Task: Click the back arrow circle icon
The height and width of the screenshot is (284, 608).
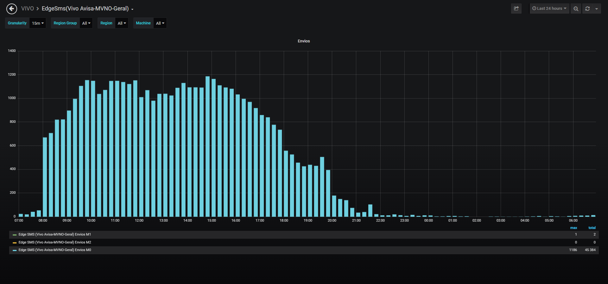Action: pos(12,9)
